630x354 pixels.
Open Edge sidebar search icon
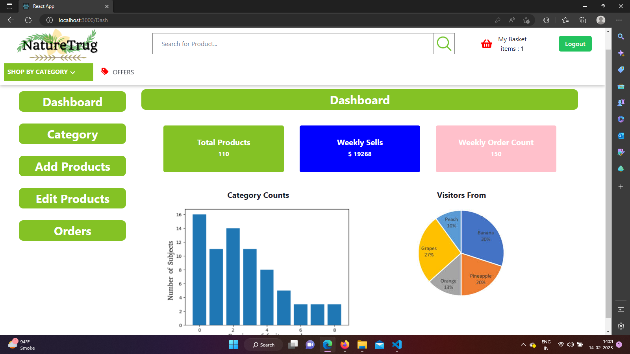621,37
